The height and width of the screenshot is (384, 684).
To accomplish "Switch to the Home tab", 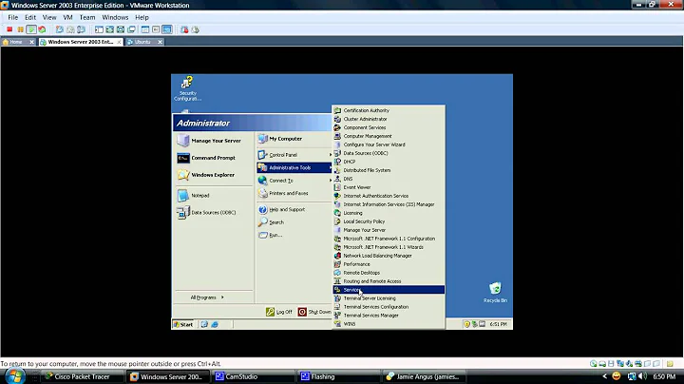I will (x=16, y=42).
